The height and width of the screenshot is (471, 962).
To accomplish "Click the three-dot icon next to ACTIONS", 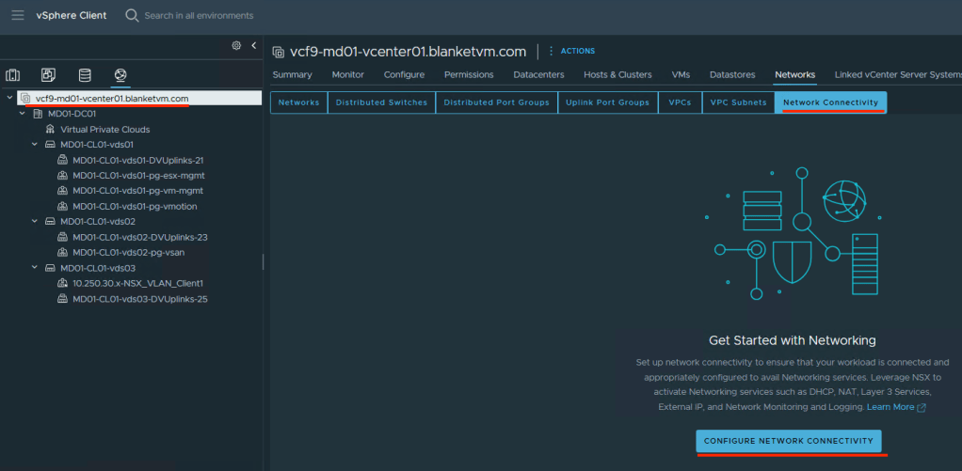I will point(551,51).
